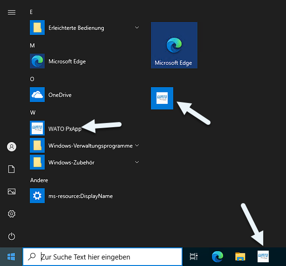Click the Andere section header
286x266 pixels.
[39, 180]
